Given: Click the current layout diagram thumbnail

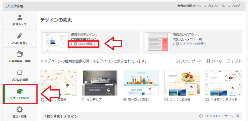Looking at the screenshot, I should pos(158,42).
